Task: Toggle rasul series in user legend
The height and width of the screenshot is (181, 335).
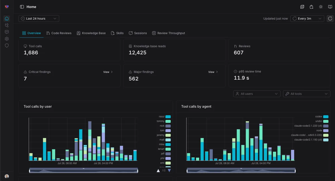Action: click(x=165, y=117)
